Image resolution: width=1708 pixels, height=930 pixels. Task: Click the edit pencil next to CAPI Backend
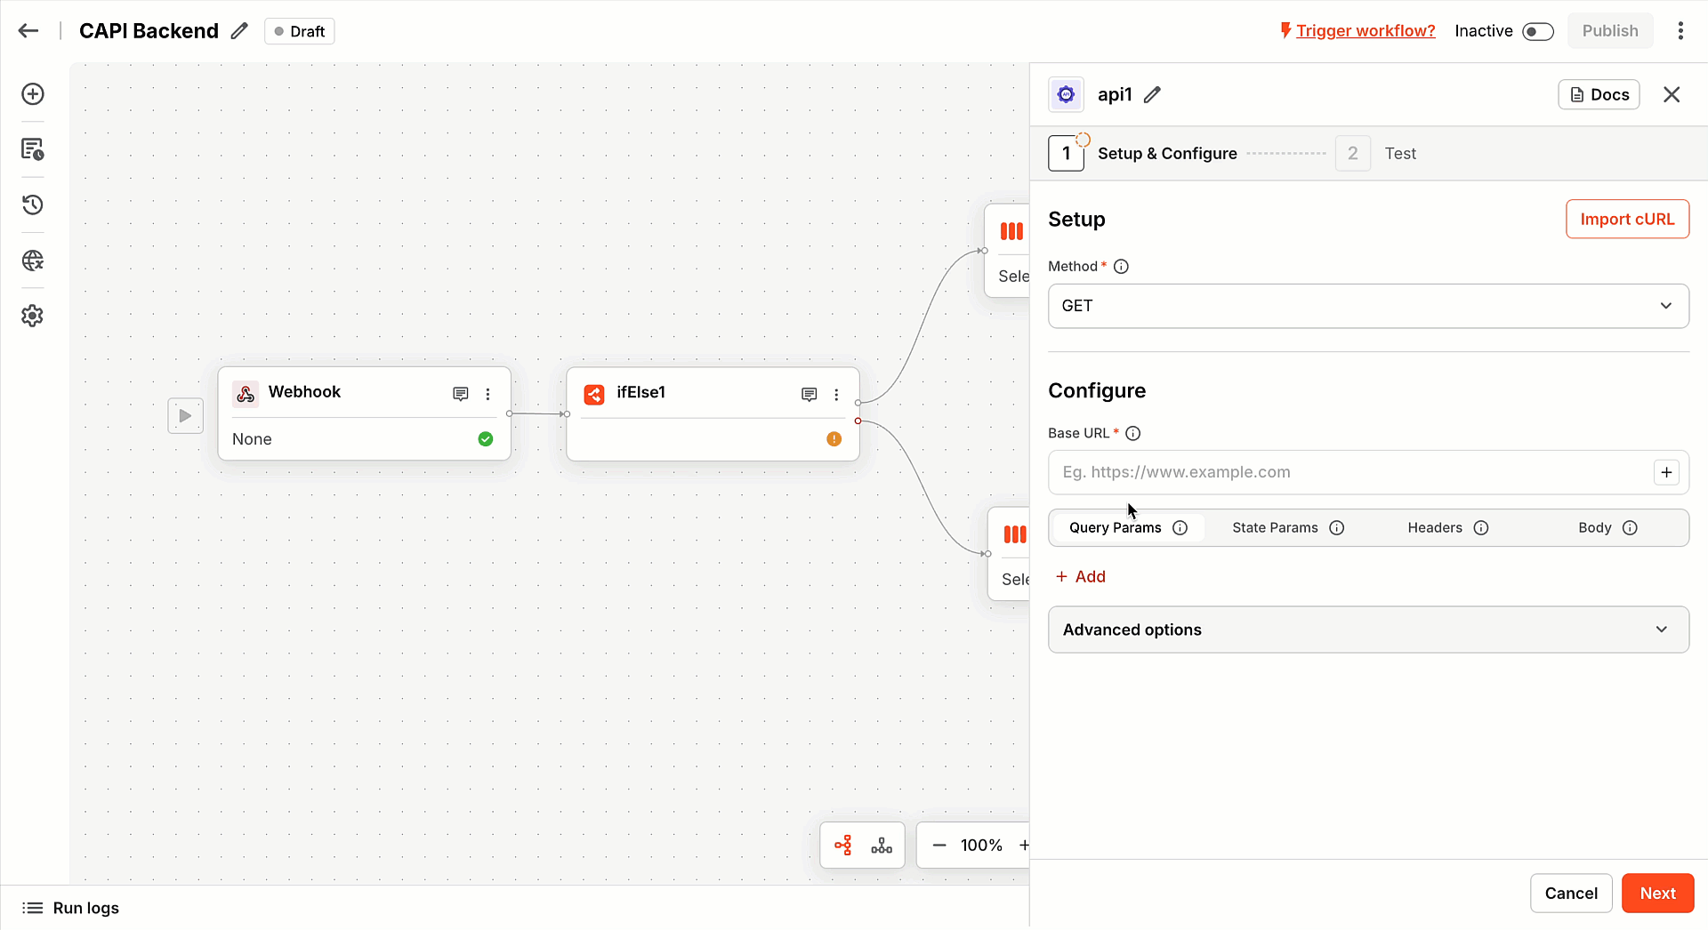pos(239,31)
